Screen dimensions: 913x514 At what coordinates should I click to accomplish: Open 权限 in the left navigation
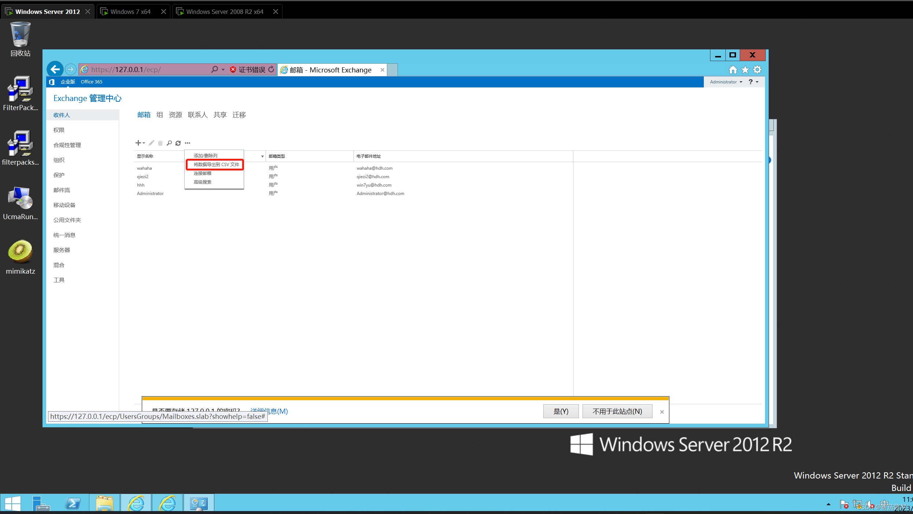pos(59,130)
